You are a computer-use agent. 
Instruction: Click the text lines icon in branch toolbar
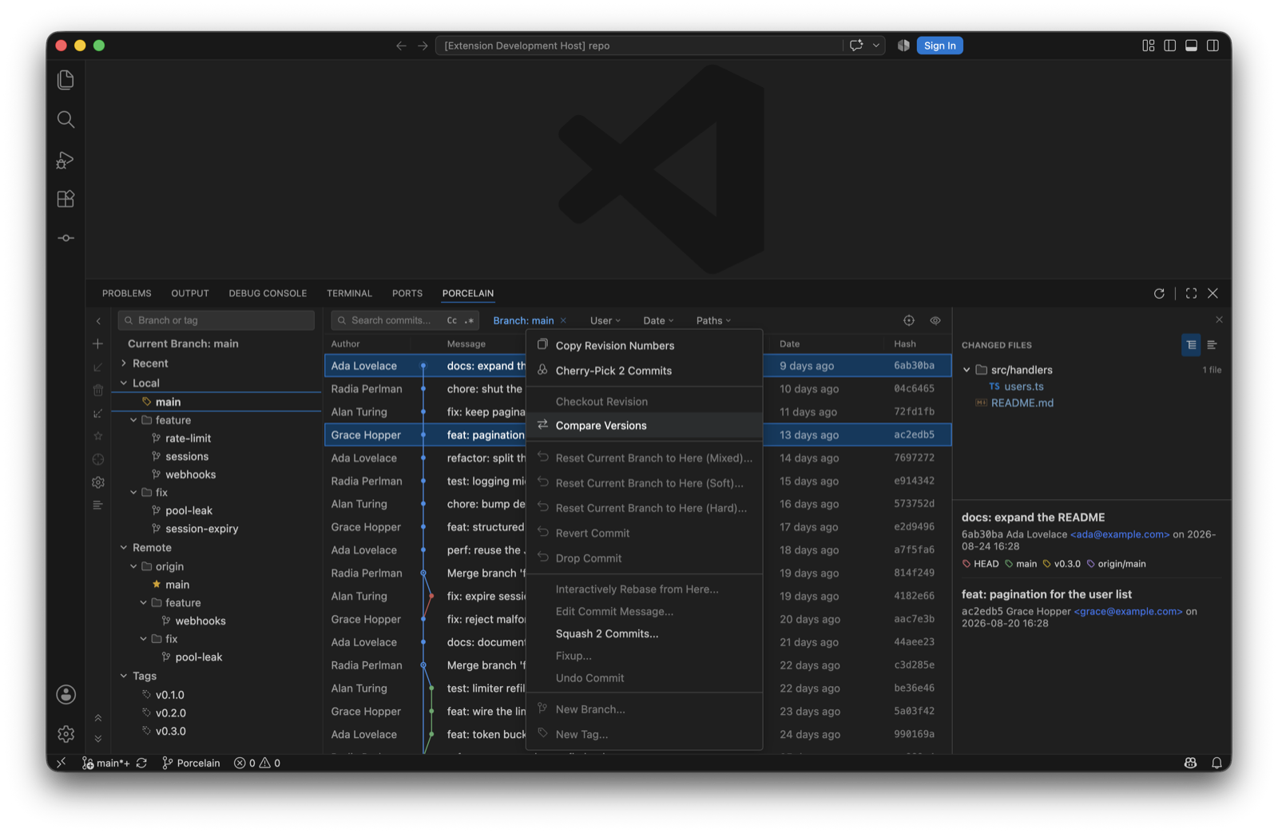point(98,505)
